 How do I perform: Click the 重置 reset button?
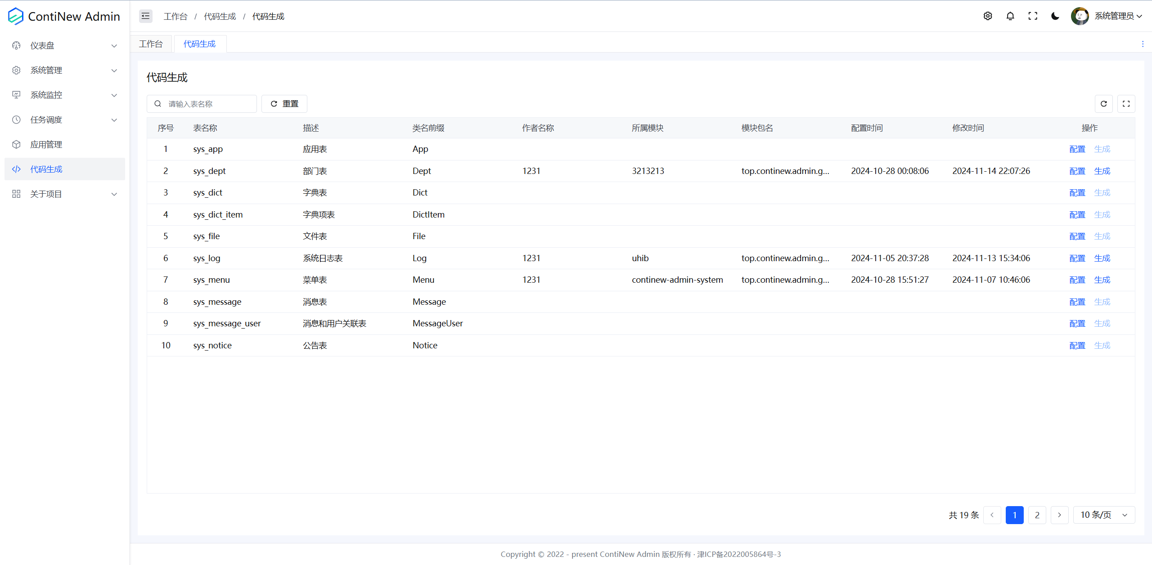[284, 104]
